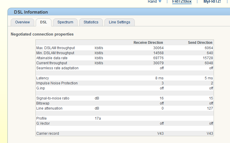Click the Carrier record label
The height and width of the screenshot is (143, 230).
(x=48, y=134)
